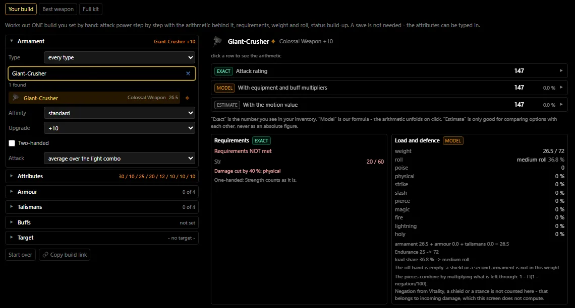The image size is (575, 308).
Task: Expand the Attack rating row arrow
Action: [x=561, y=71]
